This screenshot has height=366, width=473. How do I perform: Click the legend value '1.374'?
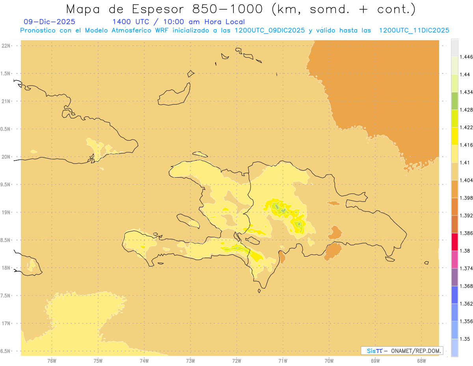(466, 268)
